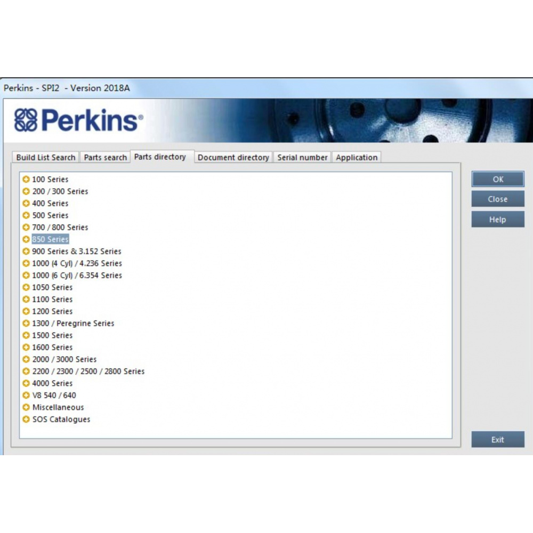Click plus icon beside 1050 Series

click(26, 287)
